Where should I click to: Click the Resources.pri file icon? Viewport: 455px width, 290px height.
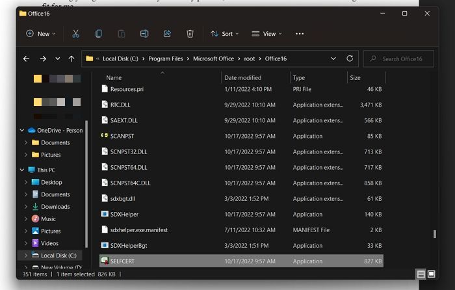[105, 89]
